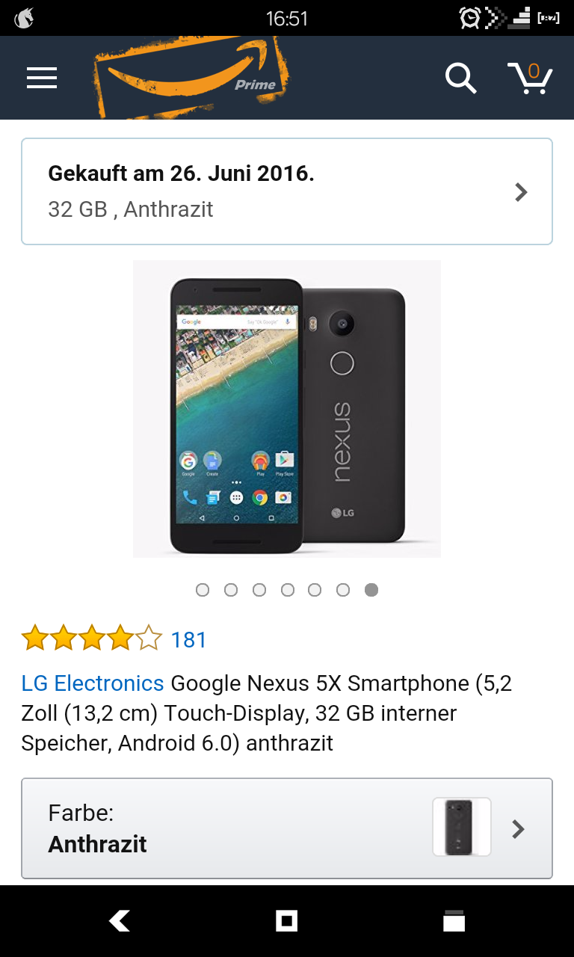Tap the alarm clock status icon
The height and width of the screenshot is (957, 574).
(x=470, y=18)
